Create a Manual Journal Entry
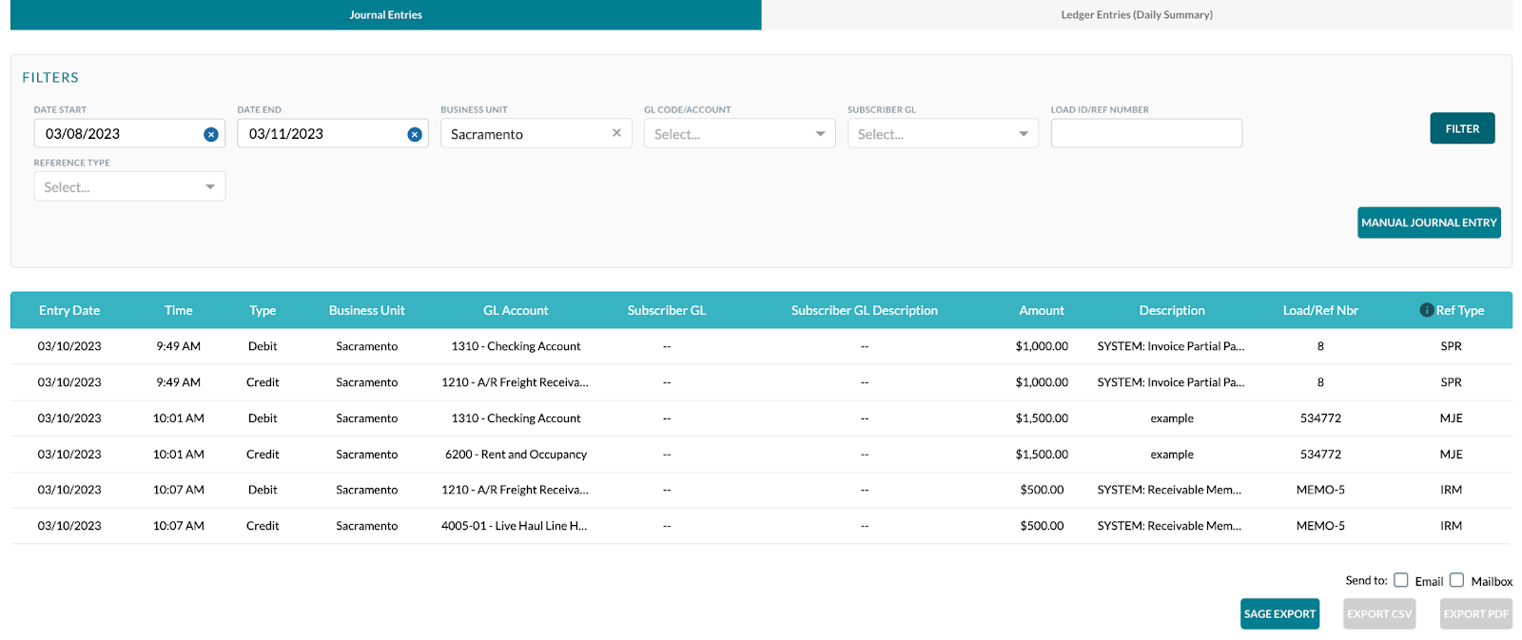 click(x=1429, y=223)
